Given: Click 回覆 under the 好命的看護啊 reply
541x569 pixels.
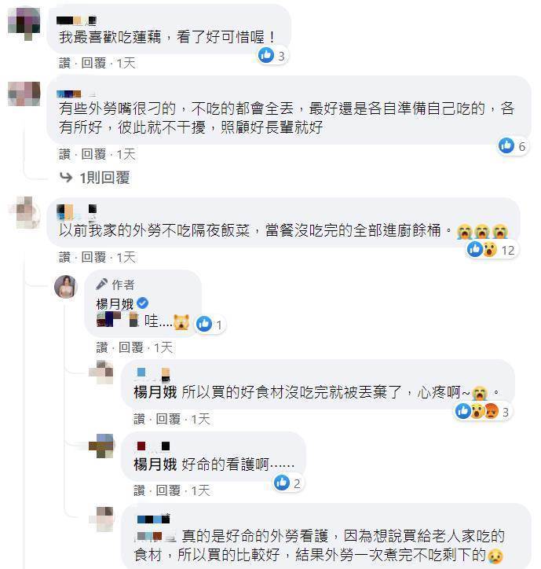Looking at the screenshot, I should pos(168,490).
